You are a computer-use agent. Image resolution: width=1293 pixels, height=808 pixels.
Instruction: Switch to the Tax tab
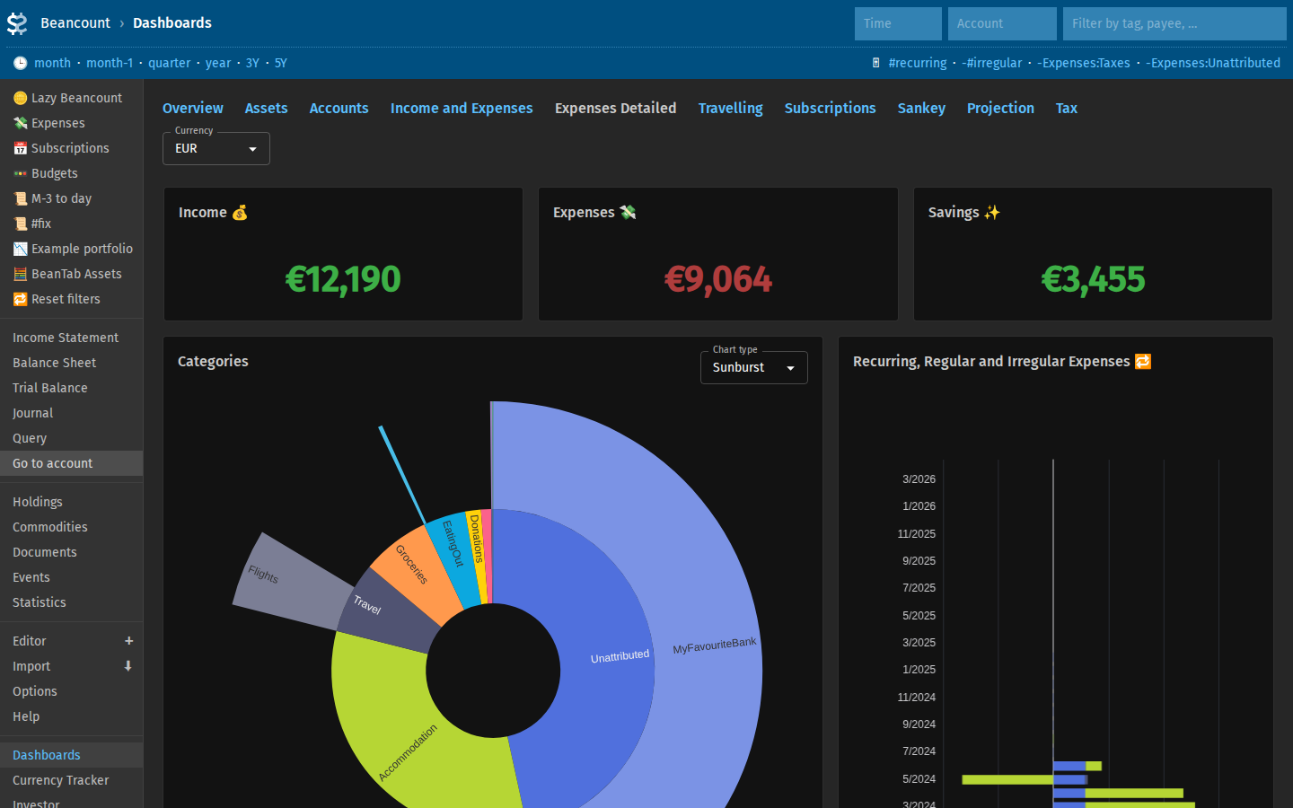[x=1067, y=108]
